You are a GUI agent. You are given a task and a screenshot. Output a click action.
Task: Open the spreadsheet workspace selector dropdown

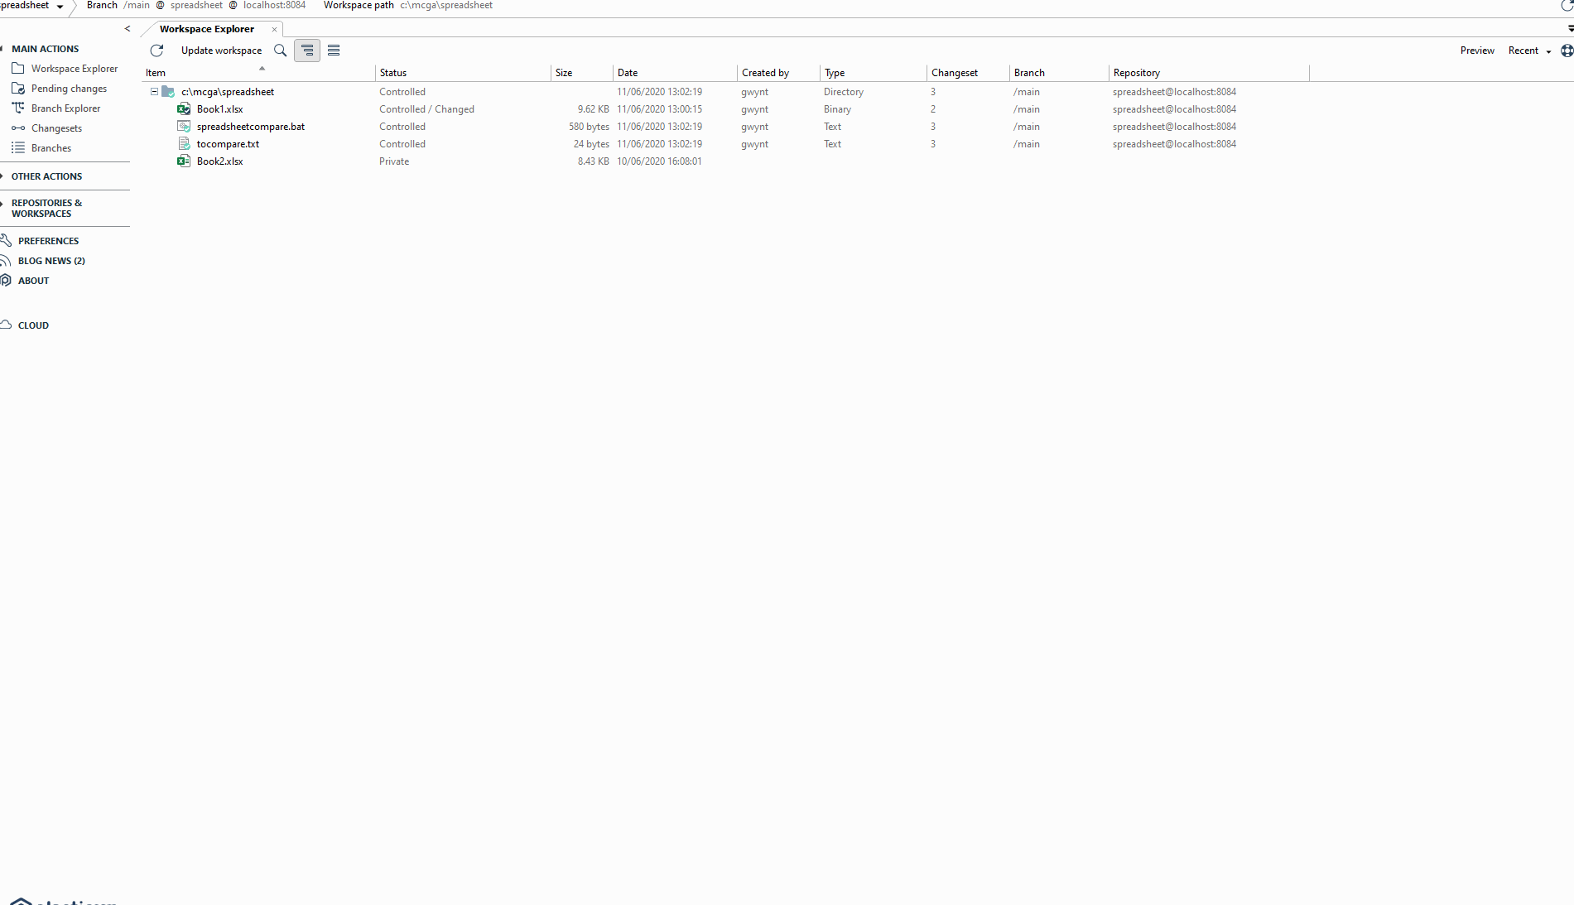pyautogui.click(x=58, y=7)
